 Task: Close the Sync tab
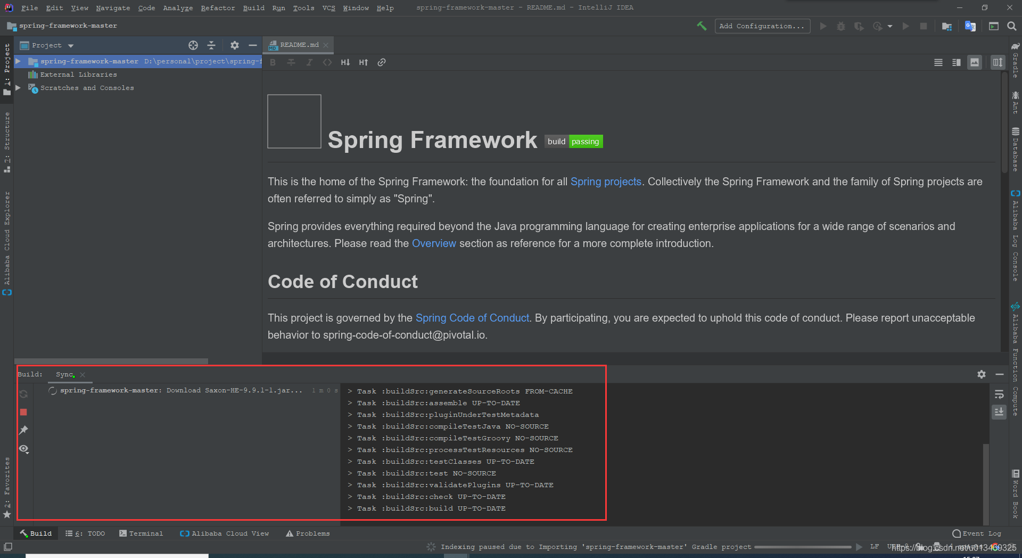coord(83,375)
